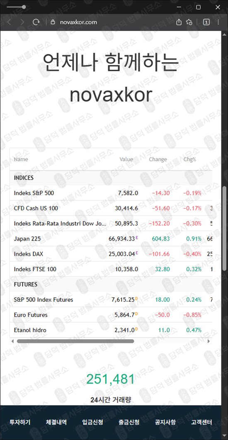Click the browser forward arrow
This screenshot has width=228, height=440.
click(x=22, y=22)
